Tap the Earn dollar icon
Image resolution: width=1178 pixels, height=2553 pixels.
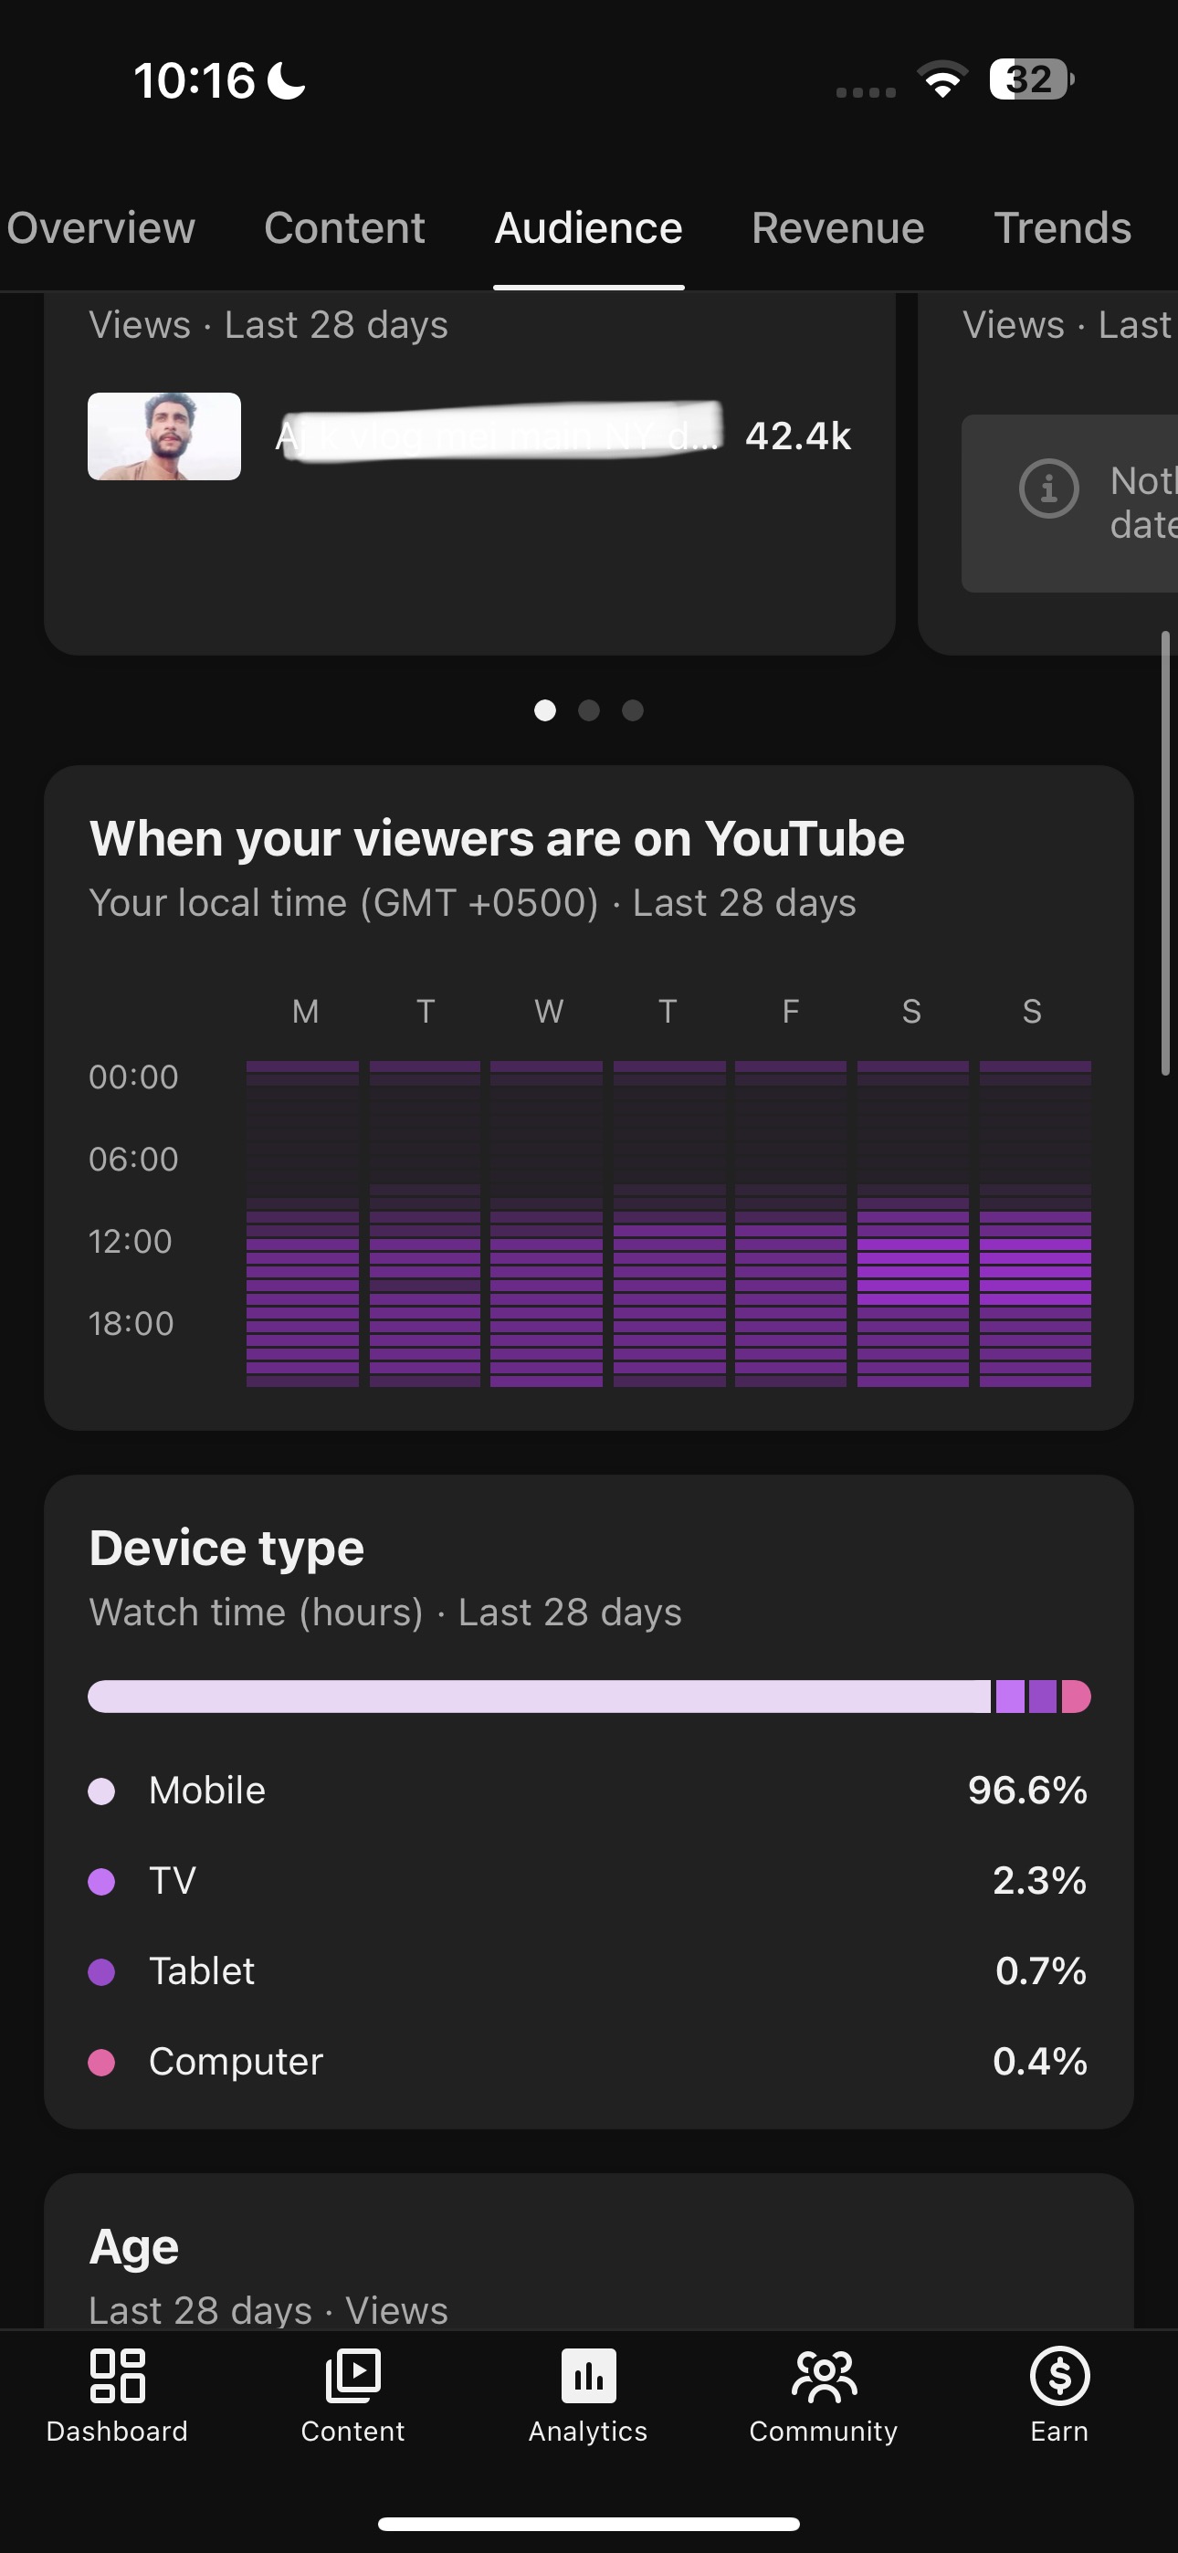pos(1059,2376)
